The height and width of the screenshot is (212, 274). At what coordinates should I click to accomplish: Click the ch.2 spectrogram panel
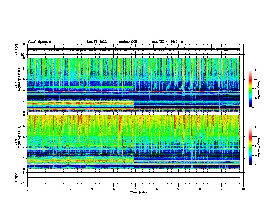pyautogui.click(x=133, y=142)
